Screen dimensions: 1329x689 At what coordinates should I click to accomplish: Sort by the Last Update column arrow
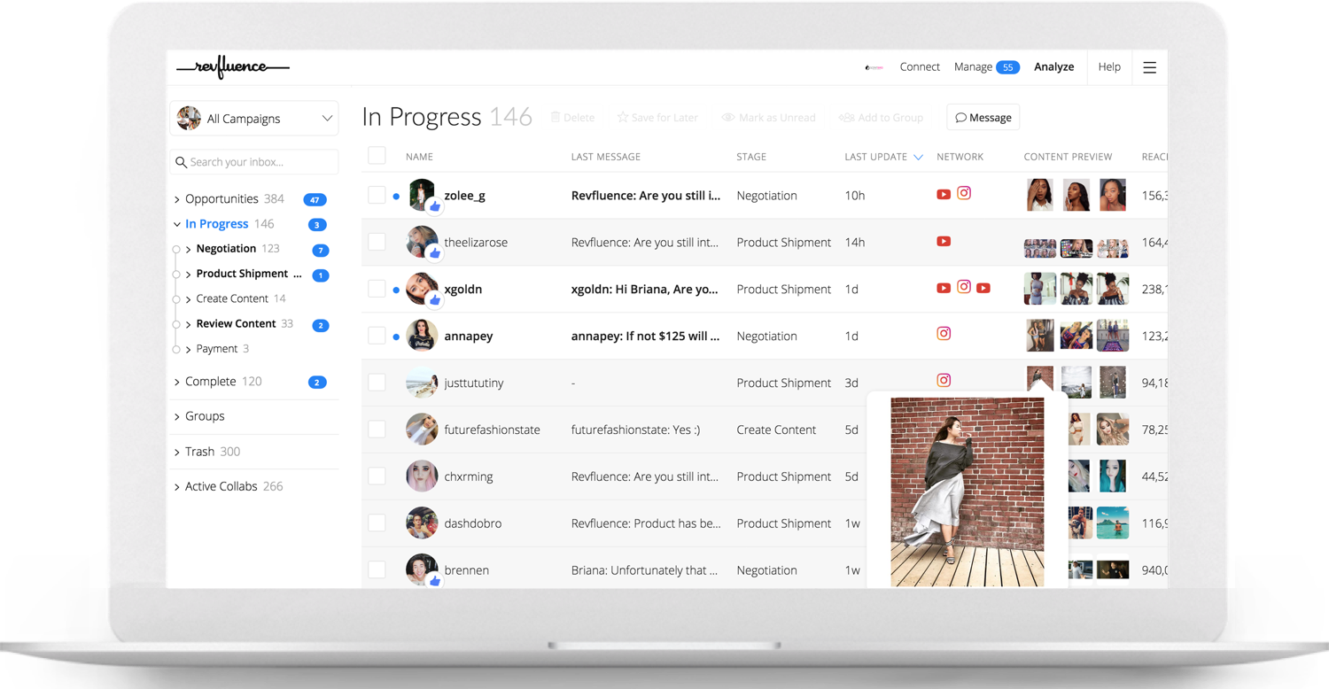pyautogui.click(x=918, y=158)
